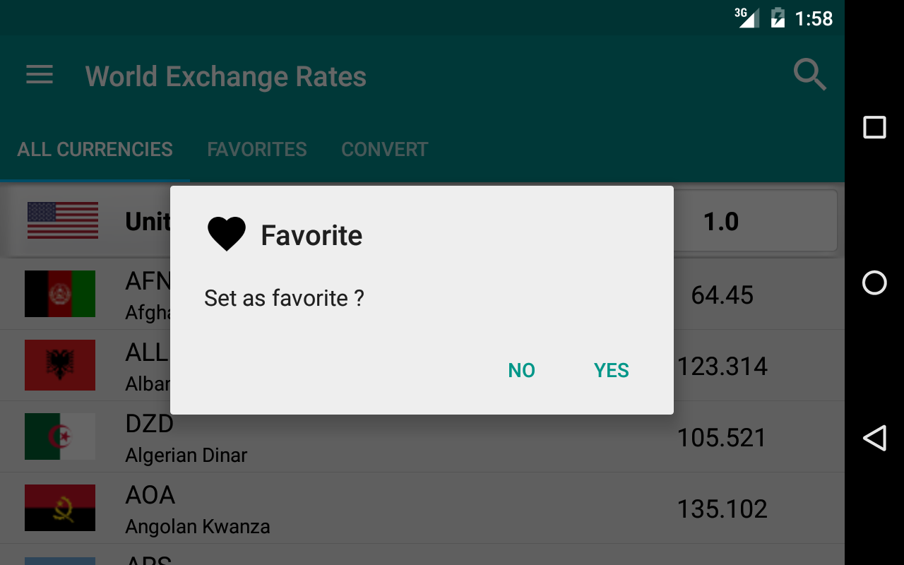
Task: Decline favorite by pressing NO
Action: [x=522, y=370]
